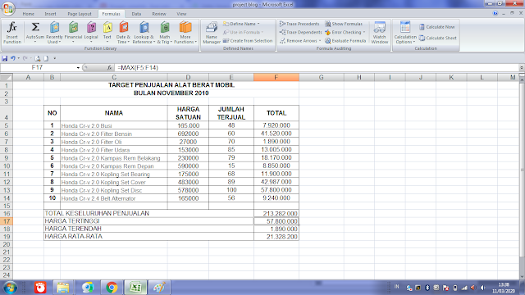
Task: Open Logical functions list
Action: coord(91,33)
